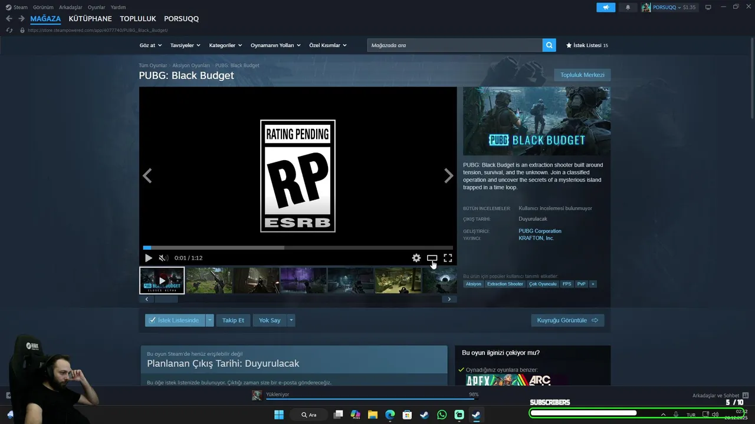The height and width of the screenshot is (424, 755).
Task: Open notifications with the bell icon
Action: (628, 7)
